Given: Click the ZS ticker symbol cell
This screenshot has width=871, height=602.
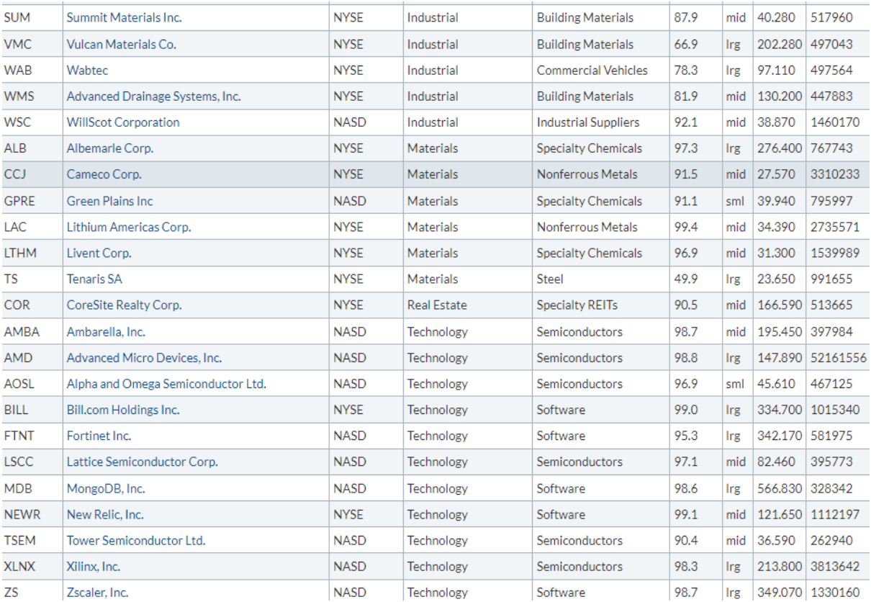Looking at the screenshot, I should tap(11, 593).
